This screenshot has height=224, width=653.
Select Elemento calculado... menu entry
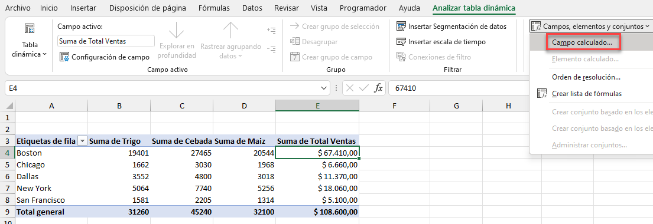(584, 59)
